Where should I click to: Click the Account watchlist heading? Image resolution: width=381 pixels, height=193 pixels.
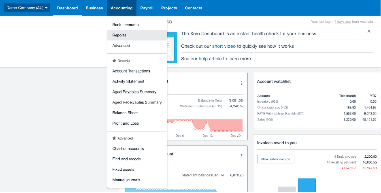pos(274,82)
